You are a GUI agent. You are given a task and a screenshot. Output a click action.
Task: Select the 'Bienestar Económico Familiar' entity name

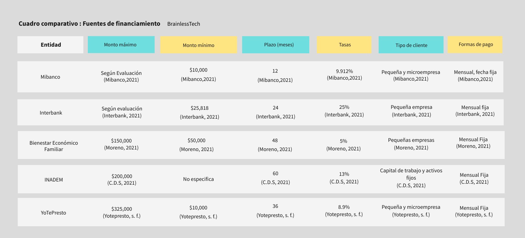pos(54,146)
